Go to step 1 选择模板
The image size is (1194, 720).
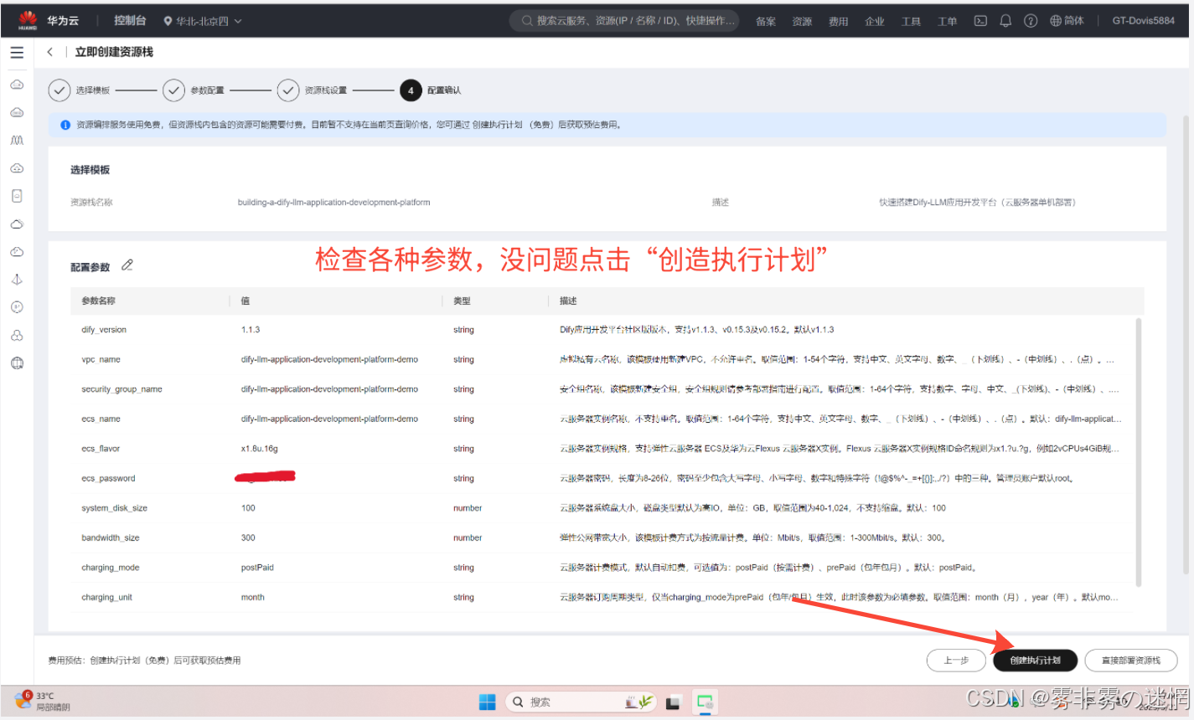point(80,90)
